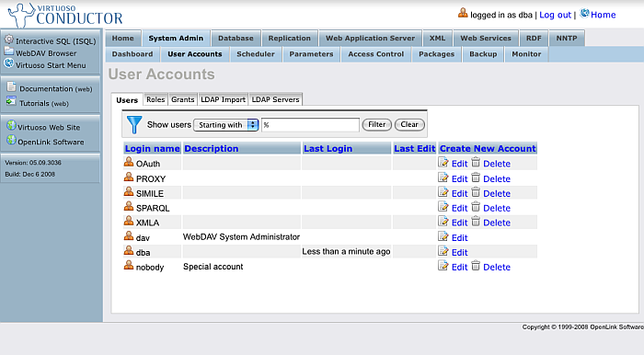Screen dimensions: 644x355
Task: Switch to the Replication tab
Action: (x=290, y=39)
